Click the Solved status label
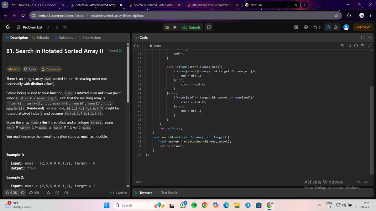Viewport: 376px width, 211px height. click(115, 51)
